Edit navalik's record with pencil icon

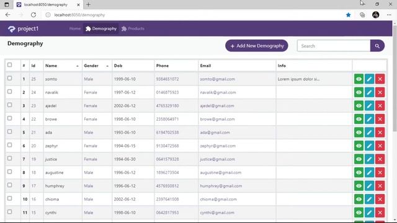[x=370, y=92]
